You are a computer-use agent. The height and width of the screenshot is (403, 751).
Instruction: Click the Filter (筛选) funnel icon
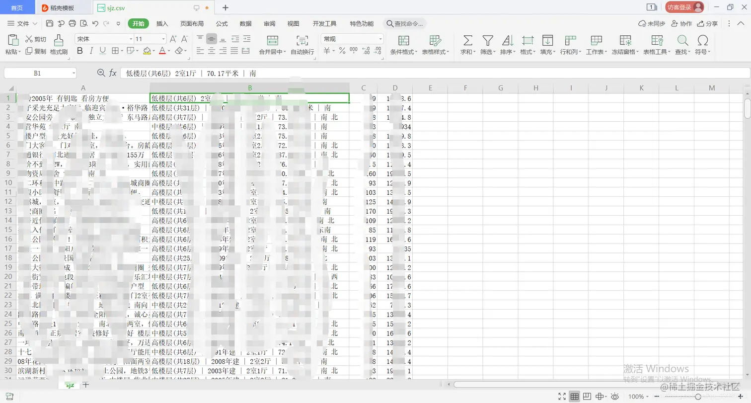pyautogui.click(x=488, y=40)
